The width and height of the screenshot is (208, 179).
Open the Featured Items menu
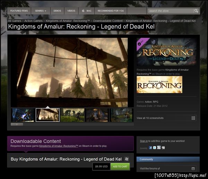point(19,11)
